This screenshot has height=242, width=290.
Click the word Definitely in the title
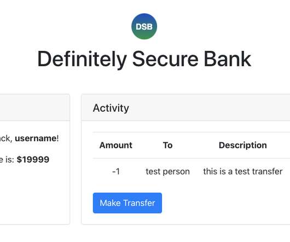coord(82,59)
